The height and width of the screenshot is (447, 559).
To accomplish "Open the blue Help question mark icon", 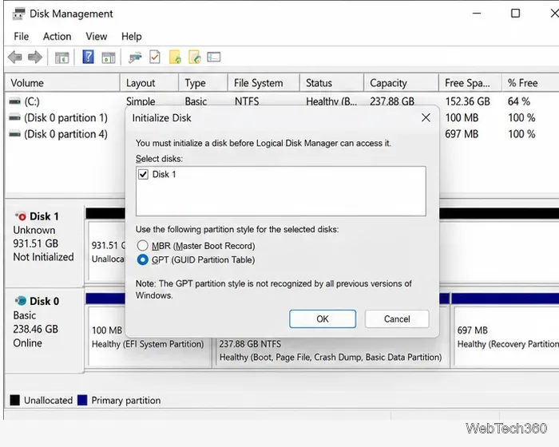I will point(88,57).
